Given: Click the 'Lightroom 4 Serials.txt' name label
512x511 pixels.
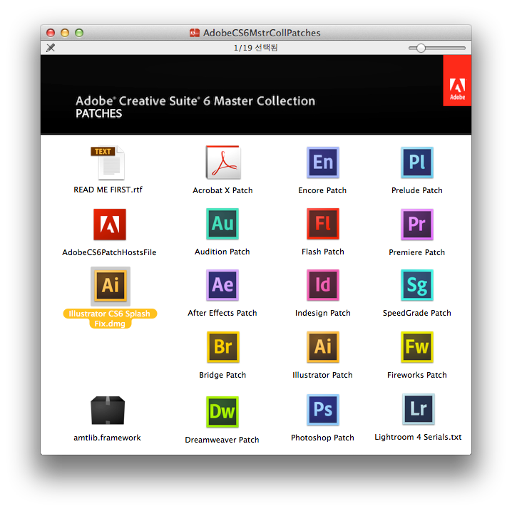Looking at the screenshot, I should point(418,437).
